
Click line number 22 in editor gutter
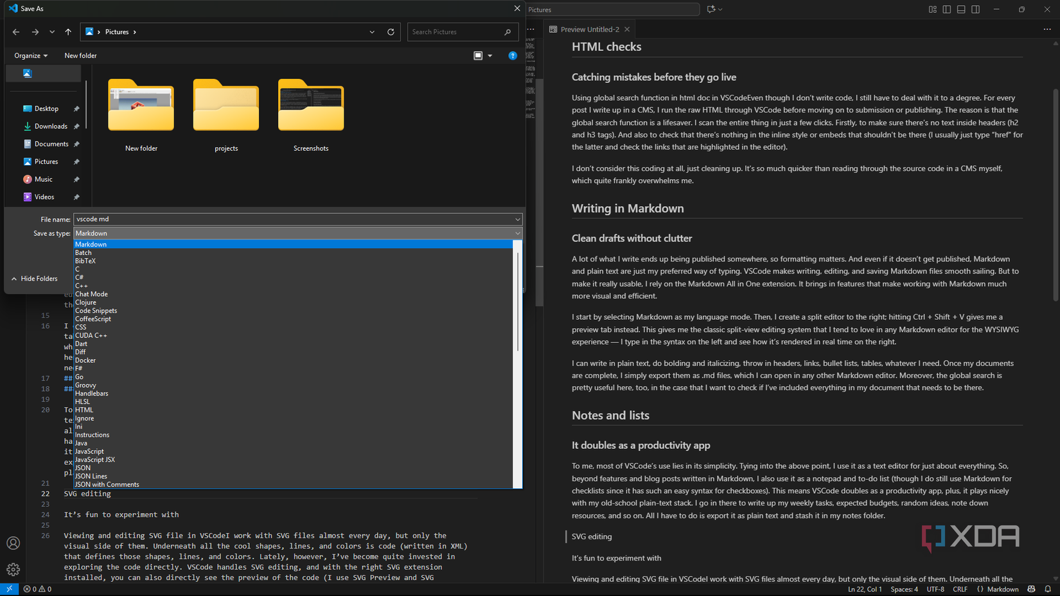[46, 494]
